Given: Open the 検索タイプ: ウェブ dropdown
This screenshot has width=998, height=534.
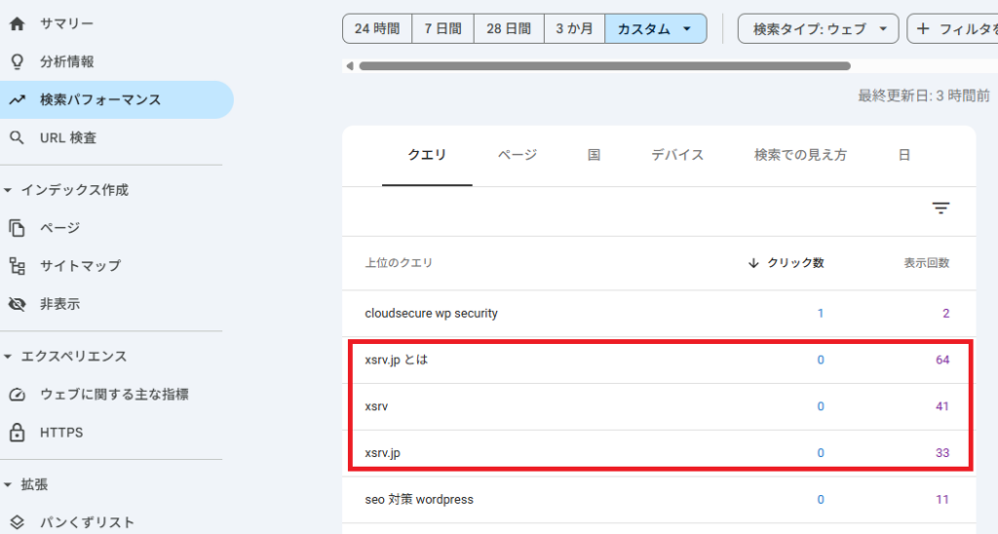Looking at the screenshot, I should 818,29.
